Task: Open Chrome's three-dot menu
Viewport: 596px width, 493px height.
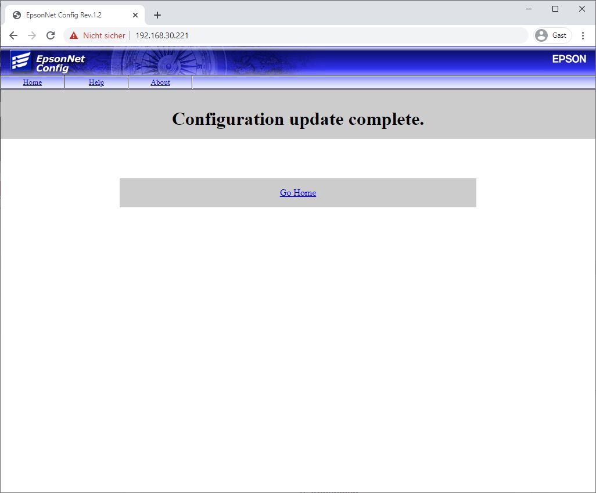Action: (x=583, y=35)
